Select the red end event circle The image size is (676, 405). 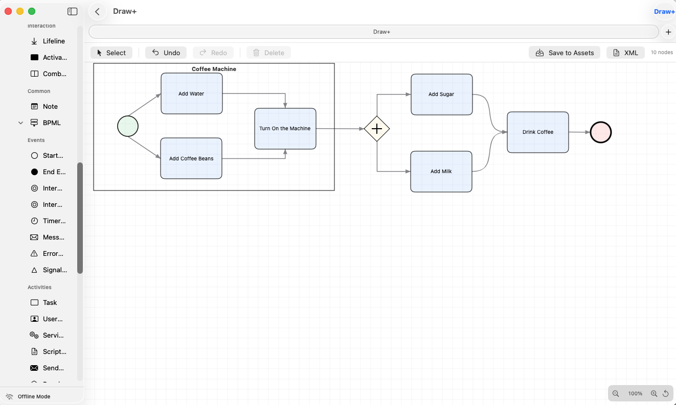coord(601,132)
